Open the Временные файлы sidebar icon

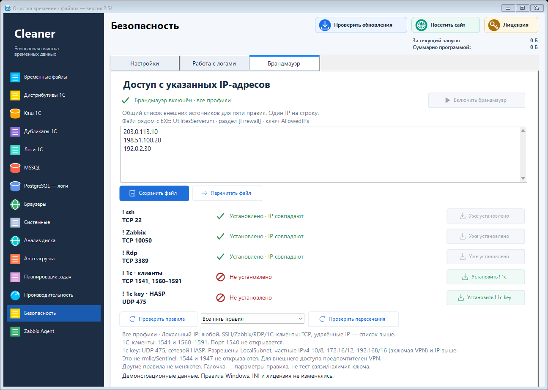[15, 77]
